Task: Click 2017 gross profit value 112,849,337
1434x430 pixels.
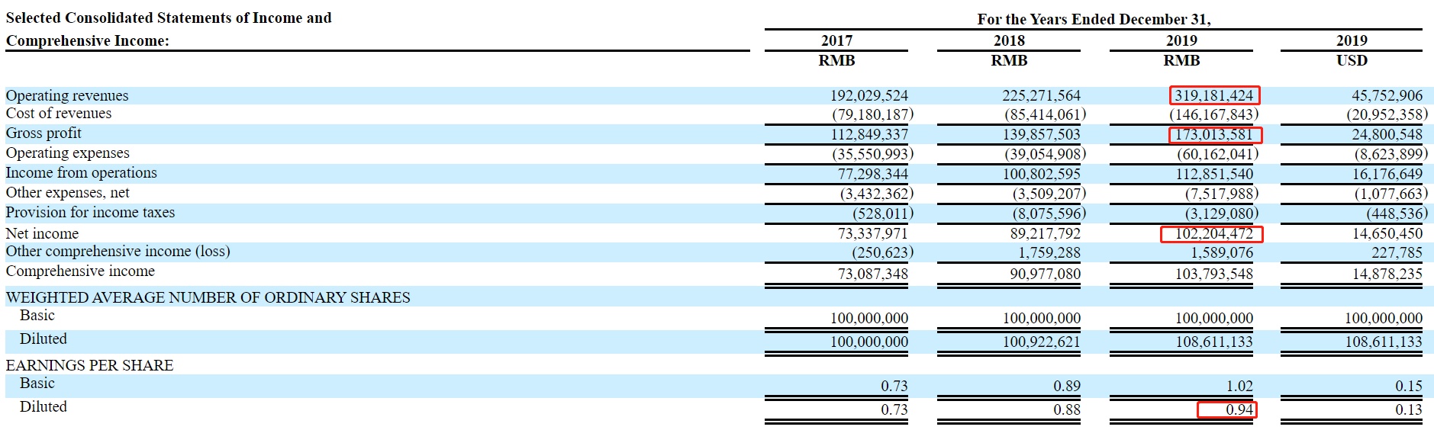Action: [x=869, y=135]
